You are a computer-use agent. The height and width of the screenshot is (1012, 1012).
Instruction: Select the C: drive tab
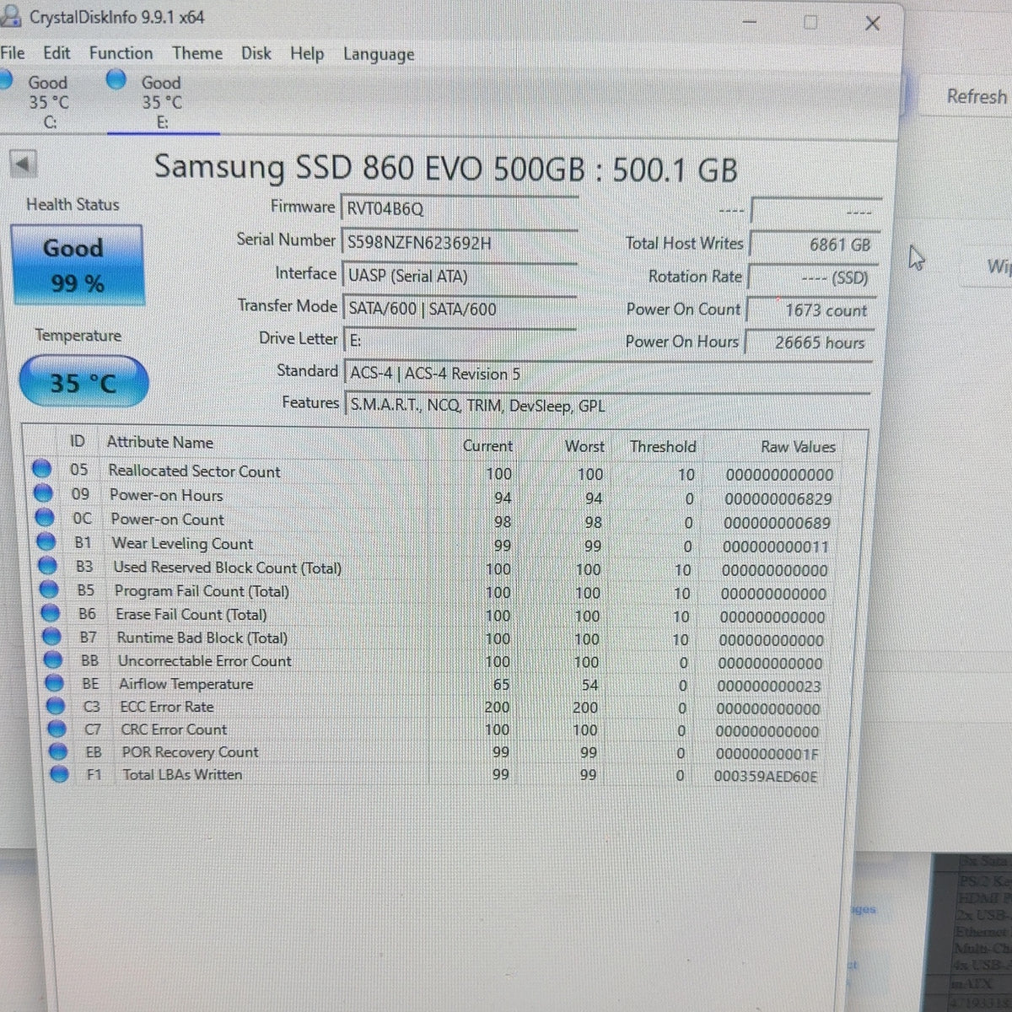[49, 101]
